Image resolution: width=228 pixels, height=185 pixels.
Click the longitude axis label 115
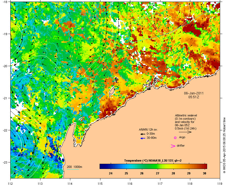coord(100,183)
